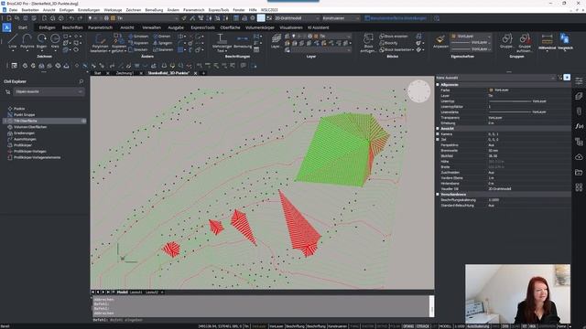Click the Gruppe auflösen tool
The height and width of the screenshot is (329, 586).
525,43
